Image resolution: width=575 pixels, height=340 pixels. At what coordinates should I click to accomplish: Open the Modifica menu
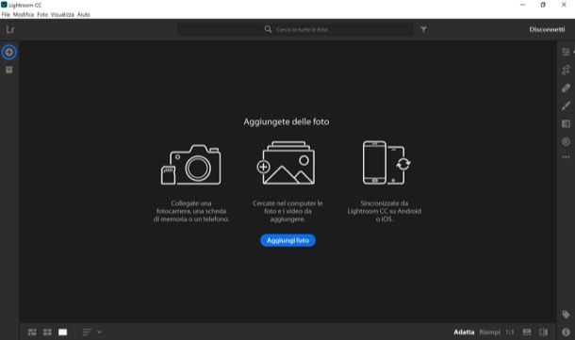[x=24, y=15]
